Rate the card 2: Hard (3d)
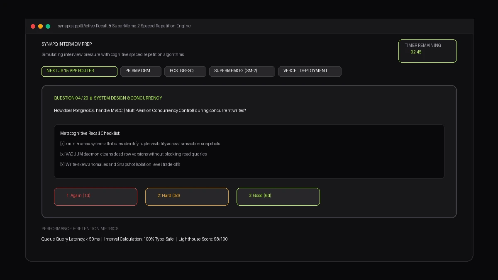This screenshot has width=498, height=280. (187, 197)
